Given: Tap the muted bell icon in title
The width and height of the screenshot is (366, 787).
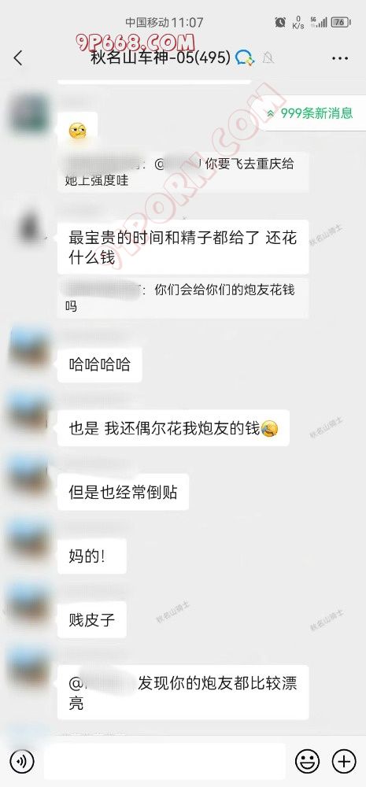Looking at the screenshot, I should 268,58.
